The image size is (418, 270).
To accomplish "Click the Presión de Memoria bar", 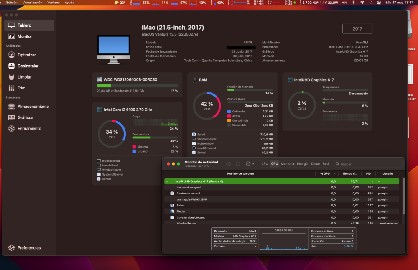I will pos(250,90).
